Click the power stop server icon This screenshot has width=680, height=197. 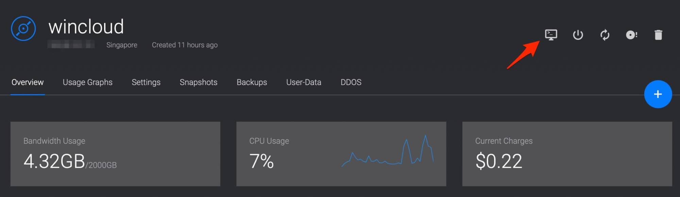(x=578, y=35)
